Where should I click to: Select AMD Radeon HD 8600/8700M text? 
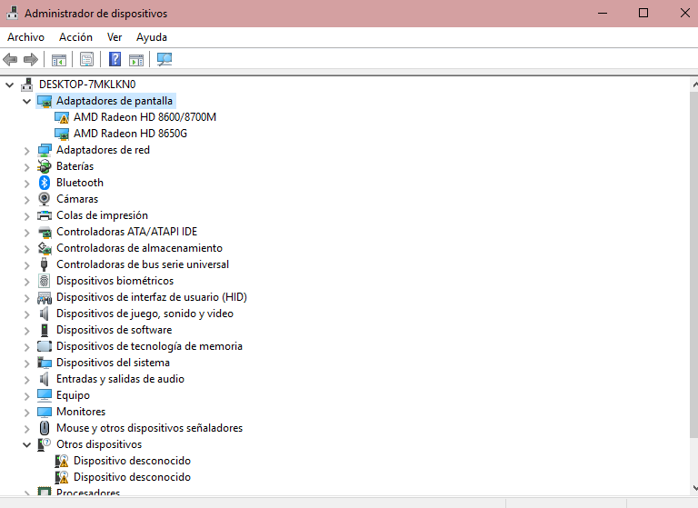coord(145,117)
